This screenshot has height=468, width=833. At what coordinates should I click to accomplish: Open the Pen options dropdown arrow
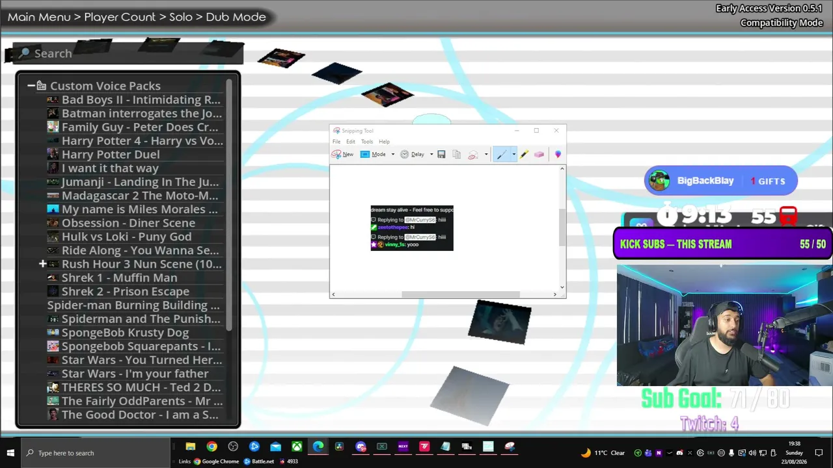(x=513, y=154)
